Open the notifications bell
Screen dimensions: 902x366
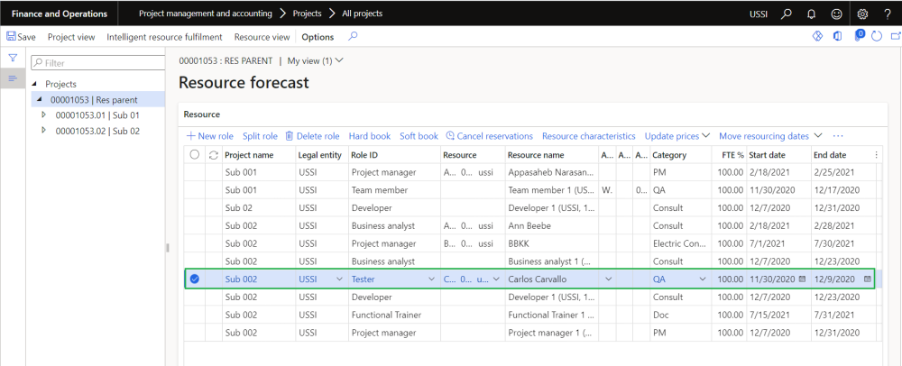(812, 14)
